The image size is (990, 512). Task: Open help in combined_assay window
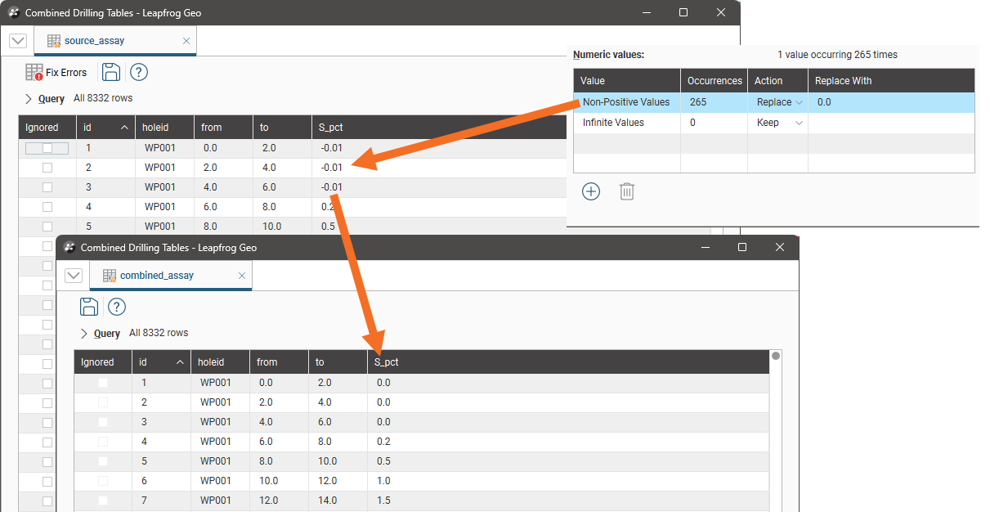pos(117,307)
